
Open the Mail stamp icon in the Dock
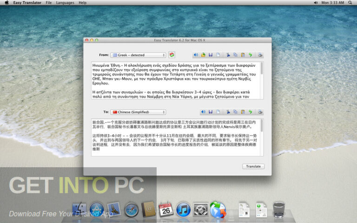pyautogui.click(x=114, y=210)
